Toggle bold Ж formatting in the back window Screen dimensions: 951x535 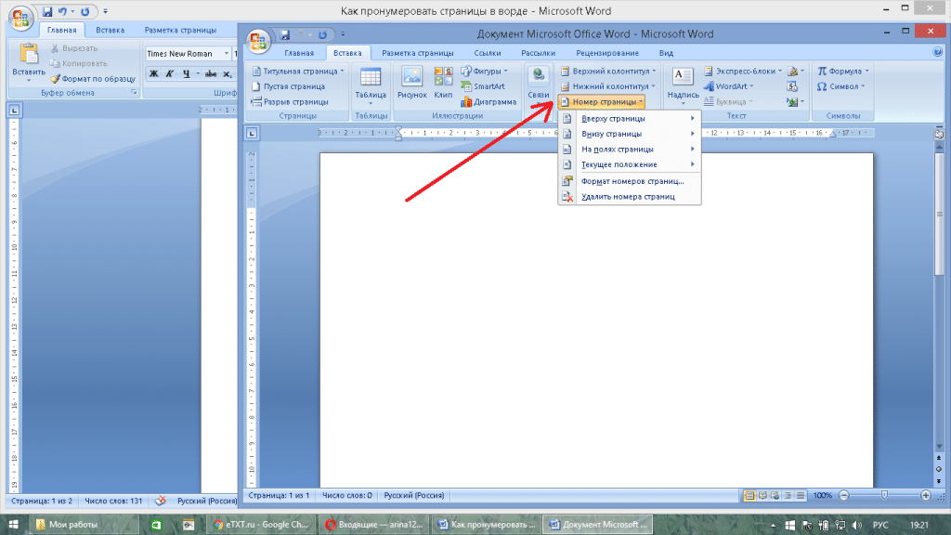[154, 74]
